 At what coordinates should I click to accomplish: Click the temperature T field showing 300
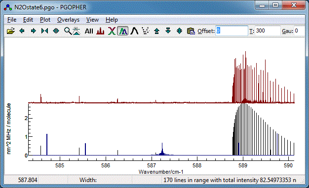(x=268, y=31)
